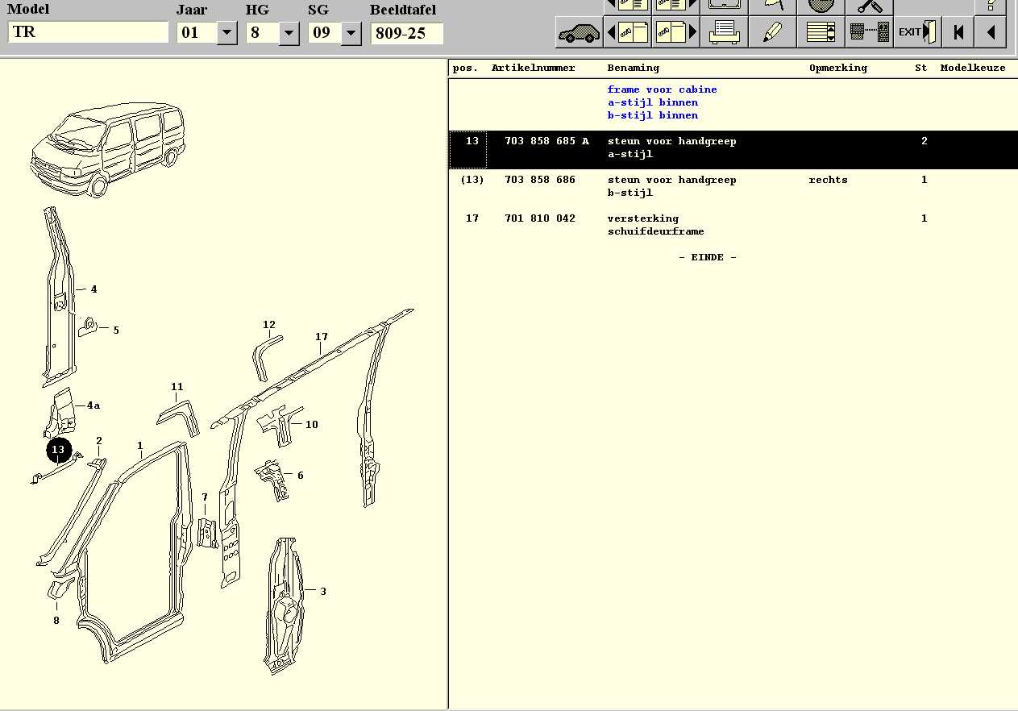Click the wrench and screwdriver icon
Viewport: 1018px width, 711px height.
coord(870,6)
